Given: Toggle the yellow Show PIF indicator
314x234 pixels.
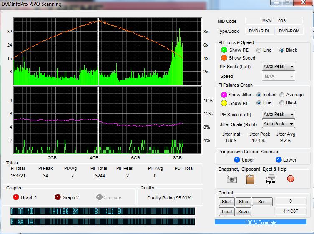Looking at the screenshot, I should 224,103.
